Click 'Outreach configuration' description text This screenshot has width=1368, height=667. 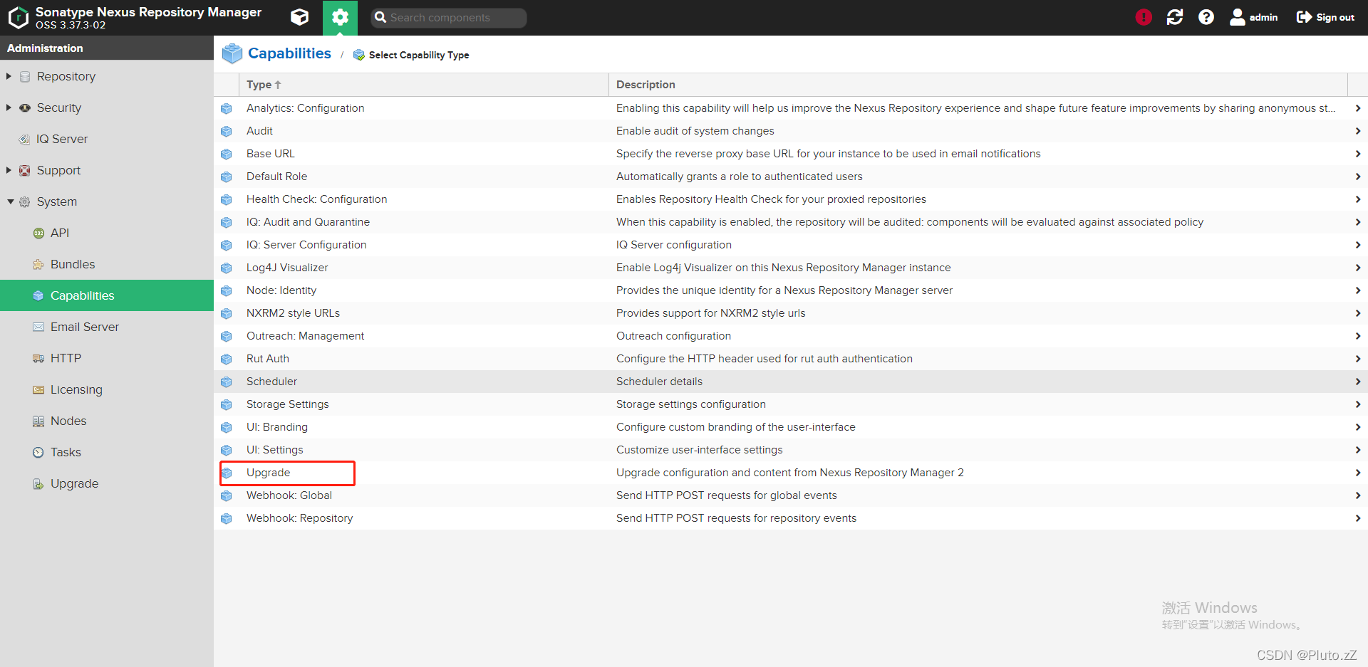(673, 336)
